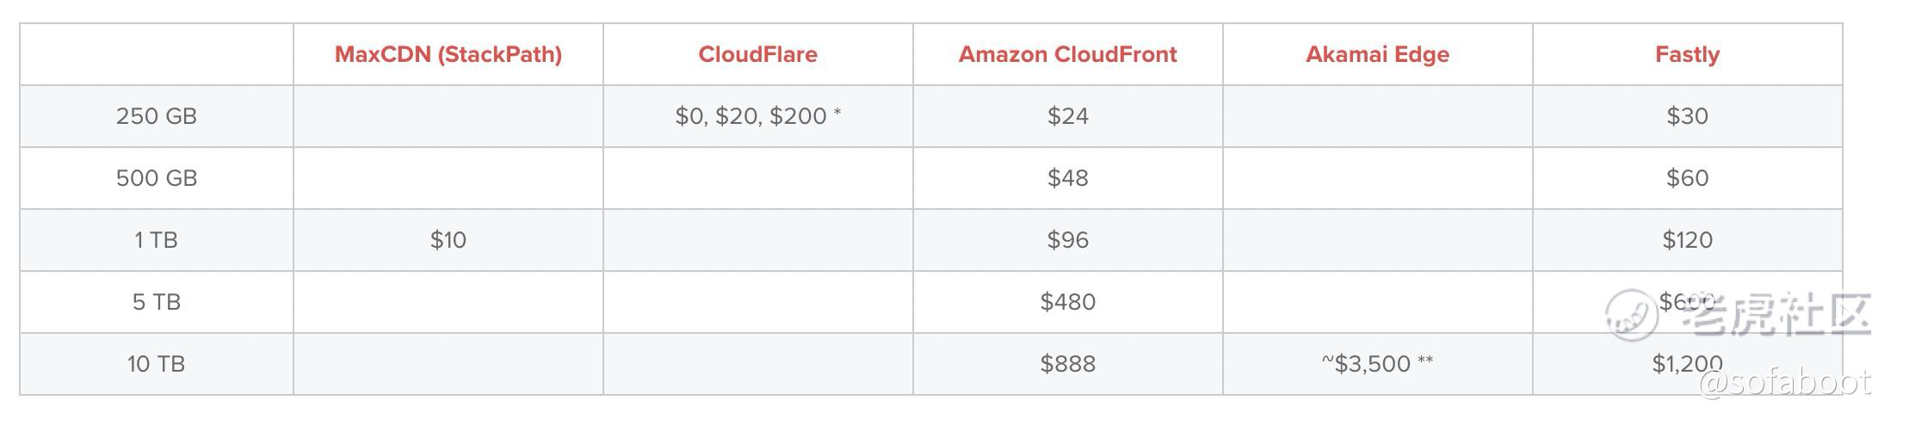Click the round watermark logo icon
The height and width of the screenshot is (425, 1909).
pos(1631,313)
